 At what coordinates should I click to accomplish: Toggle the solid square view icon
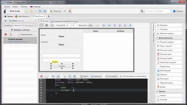(47, 25)
